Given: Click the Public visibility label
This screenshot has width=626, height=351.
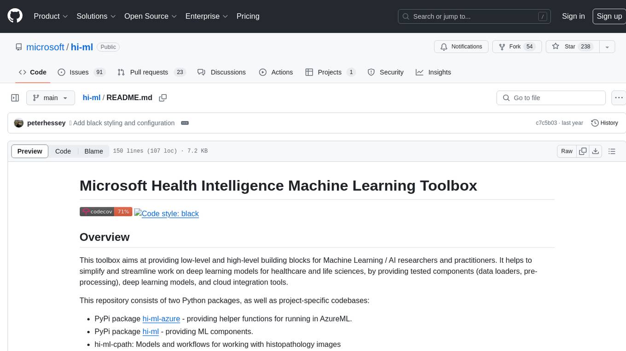Looking at the screenshot, I should tap(108, 47).
